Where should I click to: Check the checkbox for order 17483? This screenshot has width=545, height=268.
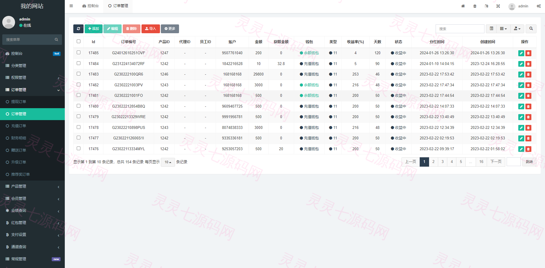tap(79, 74)
